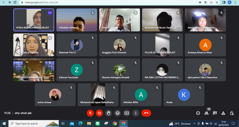Expand the Chrome three-dot browser menu
Viewport: 239px width, 127px height.
tap(235, 2)
